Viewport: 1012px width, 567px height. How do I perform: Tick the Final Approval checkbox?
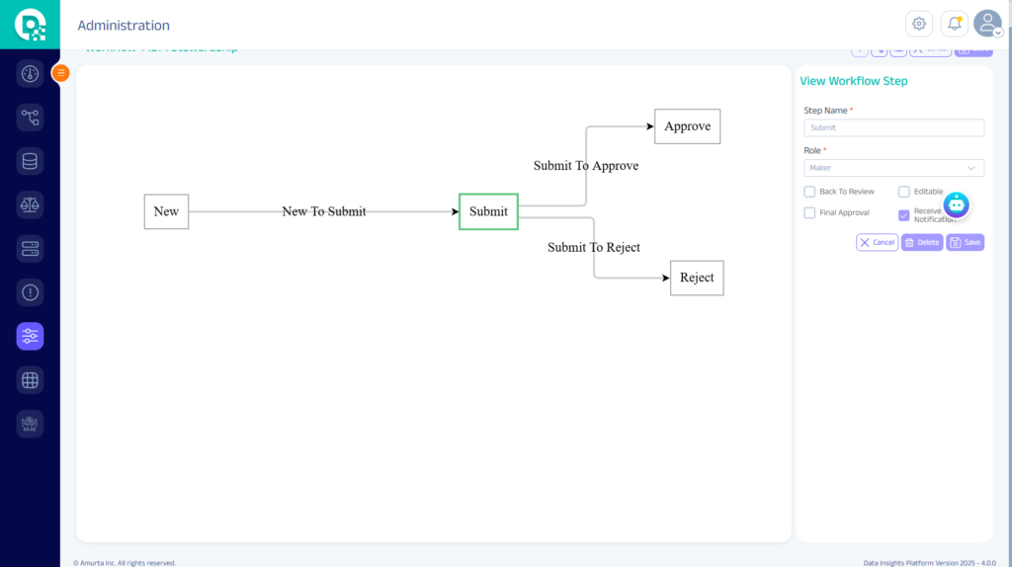809,212
